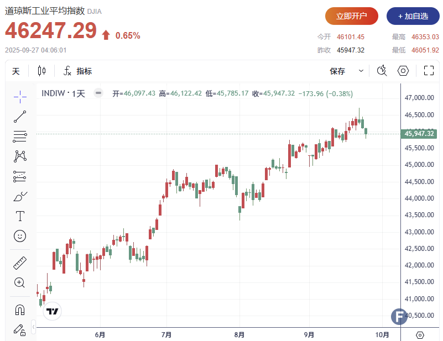The image size is (443, 341).
Task: Select the brush drawing tool
Action: tap(20, 196)
